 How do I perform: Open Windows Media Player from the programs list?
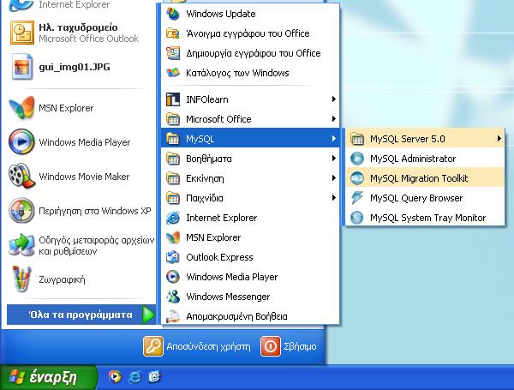click(250, 277)
